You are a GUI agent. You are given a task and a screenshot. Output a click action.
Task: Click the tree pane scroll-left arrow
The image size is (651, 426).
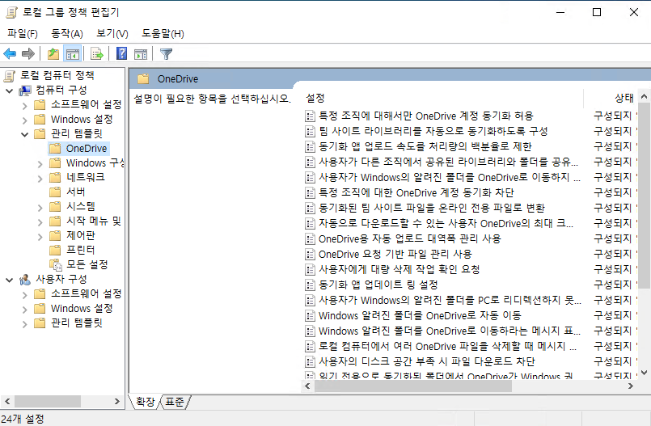point(7,402)
